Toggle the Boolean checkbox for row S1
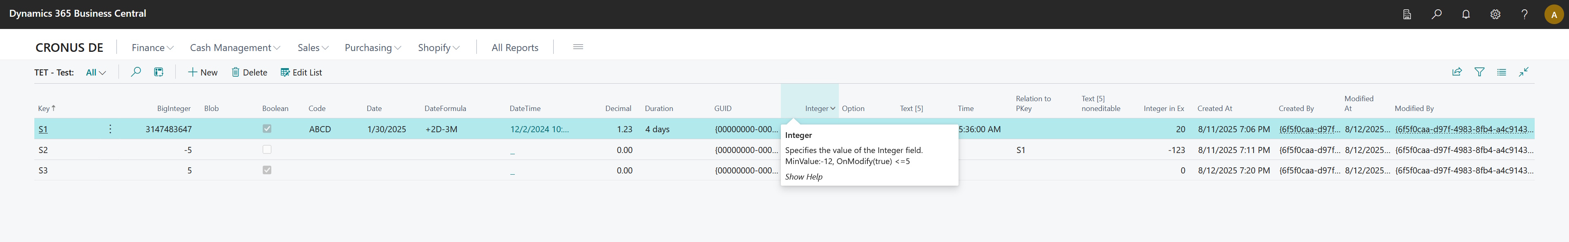This screenshot has height=242, width=1569. [267, 129]
